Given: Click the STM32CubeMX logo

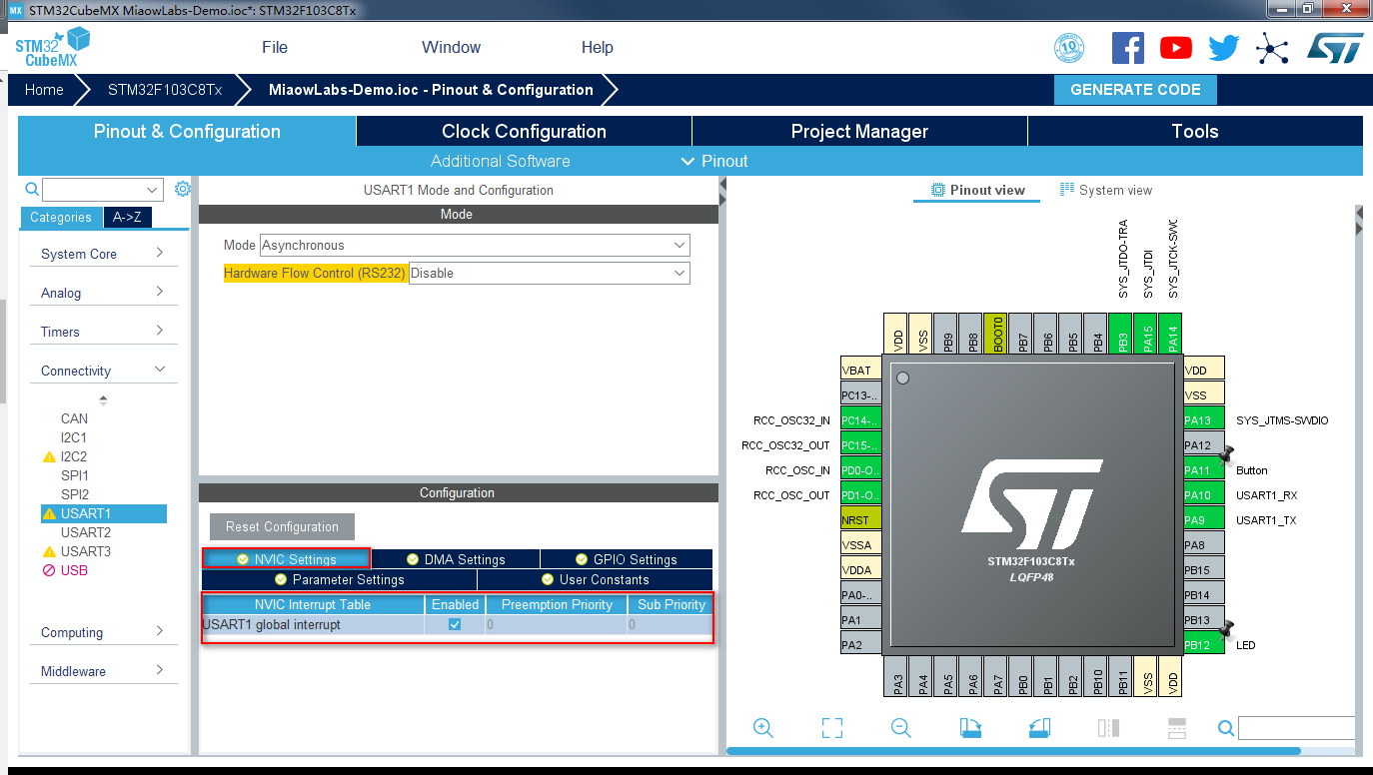Looking at the screenshot, I should (x=52, y=47).
